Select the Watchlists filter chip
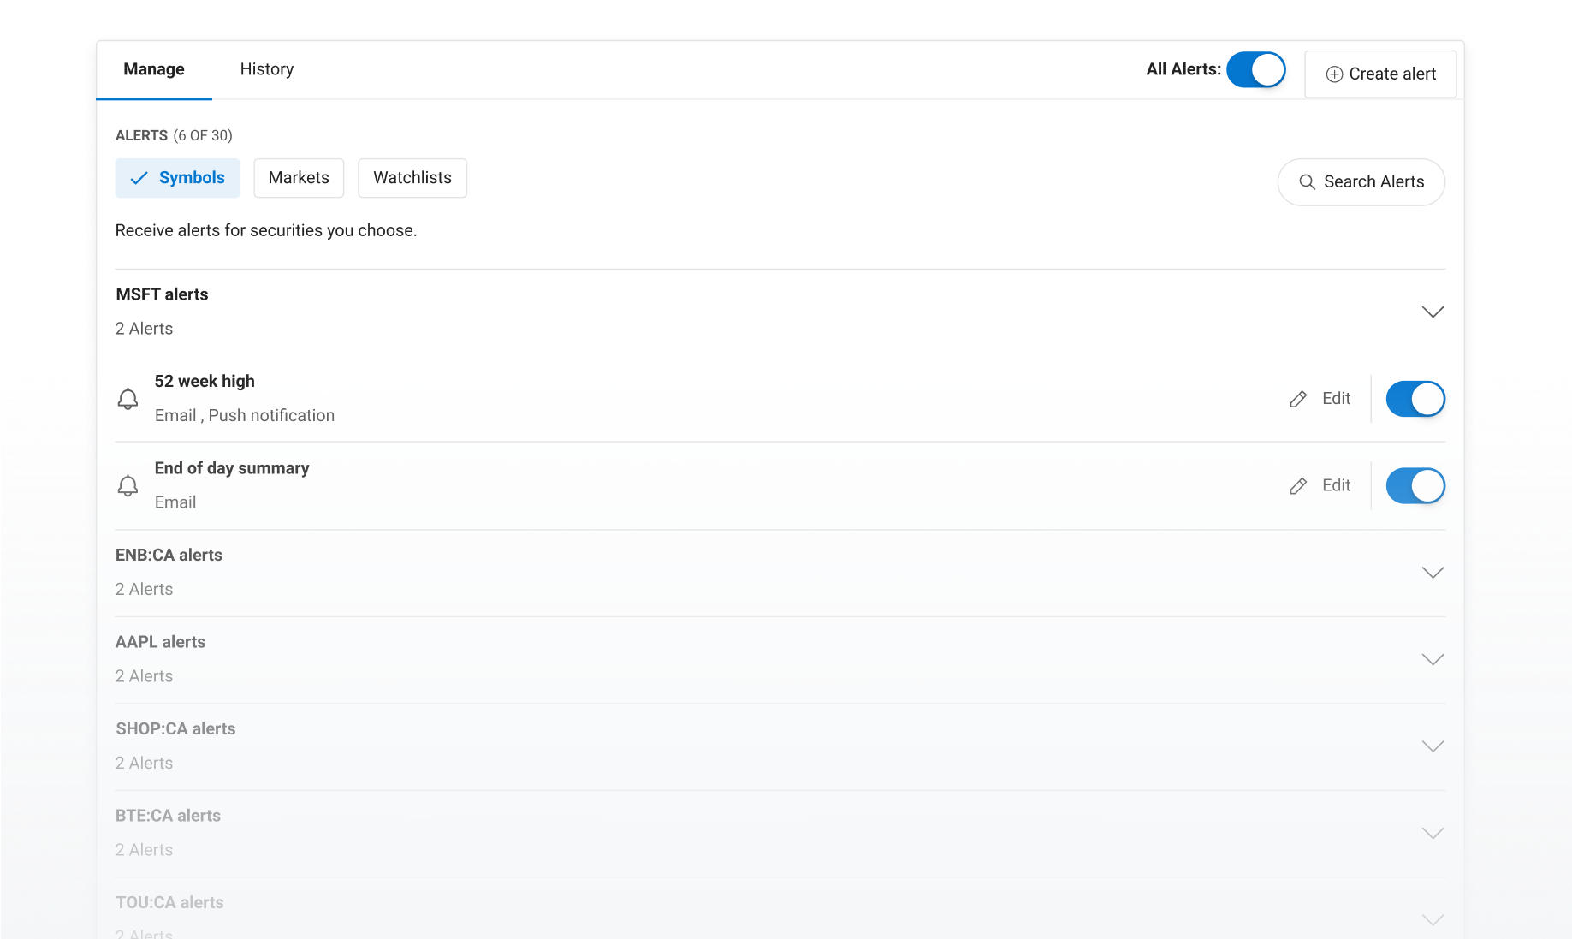The height and width of the screenshot is (939, 1572). tap(412, 178)
